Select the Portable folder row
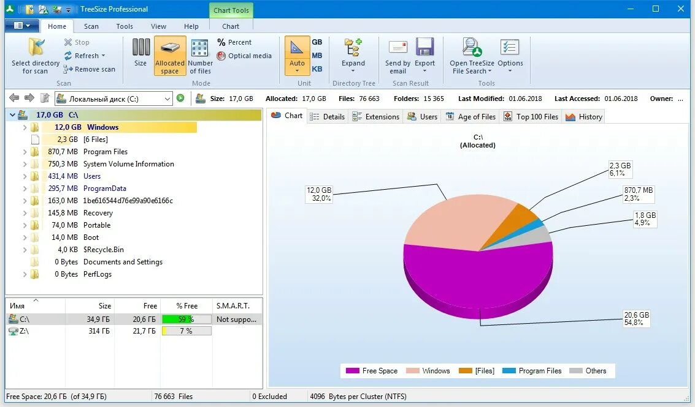The image size is (695, 407). point(97,225)
